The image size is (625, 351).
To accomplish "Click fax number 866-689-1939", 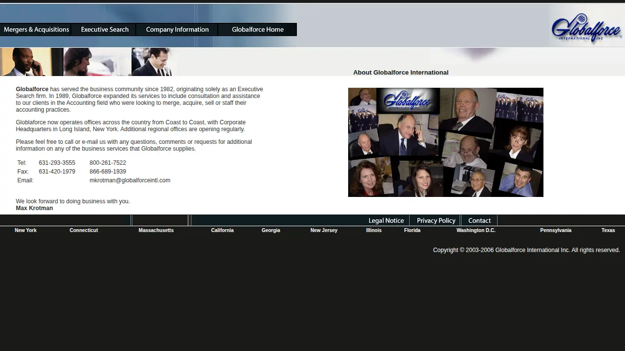I will (107, 172).
